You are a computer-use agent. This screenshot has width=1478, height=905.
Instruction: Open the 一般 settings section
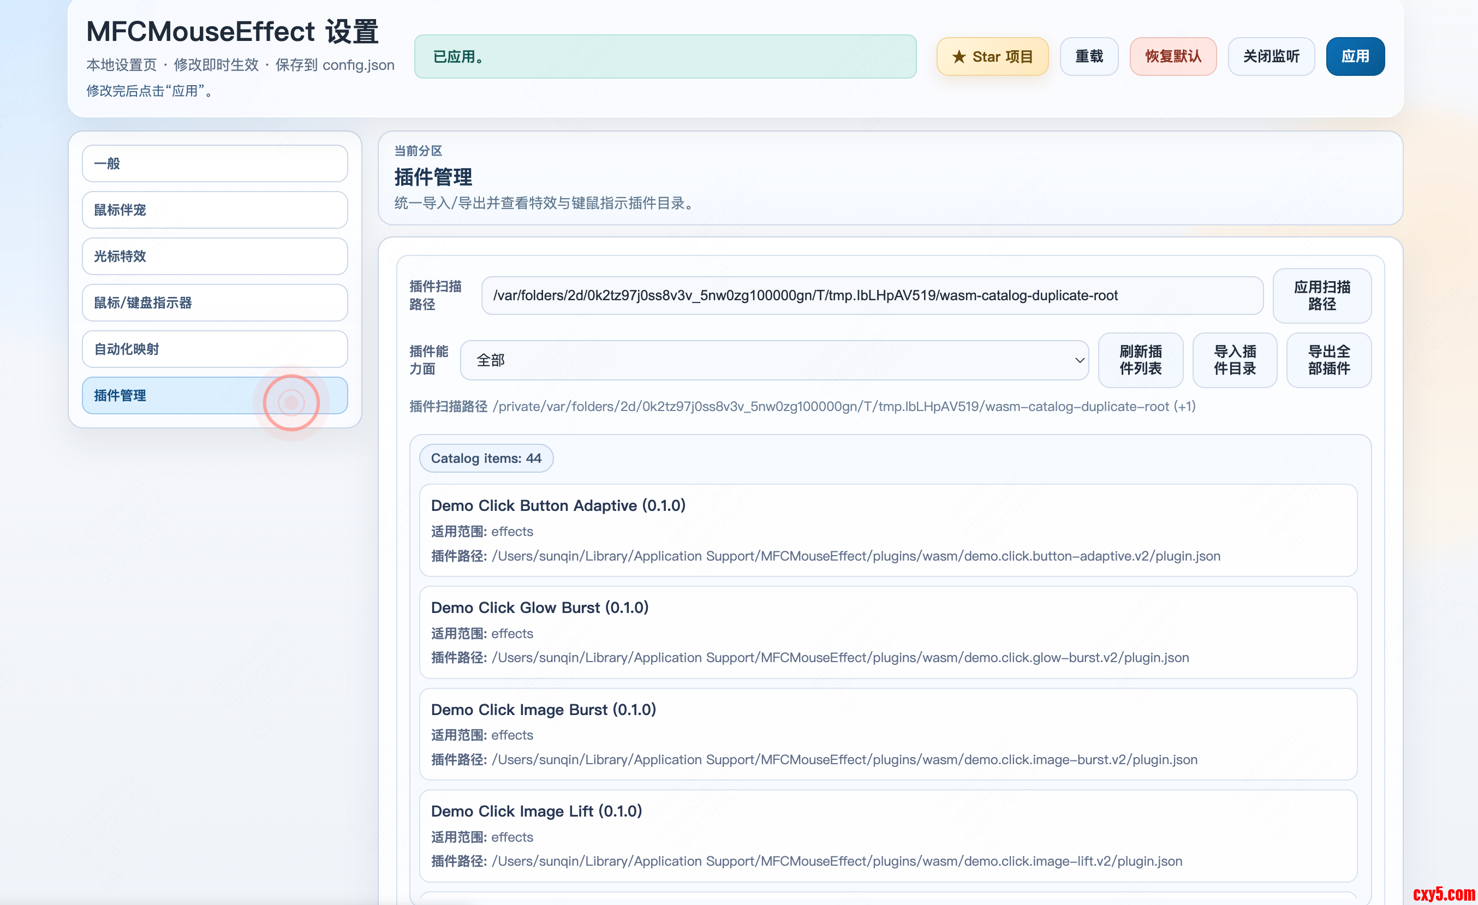[x=214, y=163]
